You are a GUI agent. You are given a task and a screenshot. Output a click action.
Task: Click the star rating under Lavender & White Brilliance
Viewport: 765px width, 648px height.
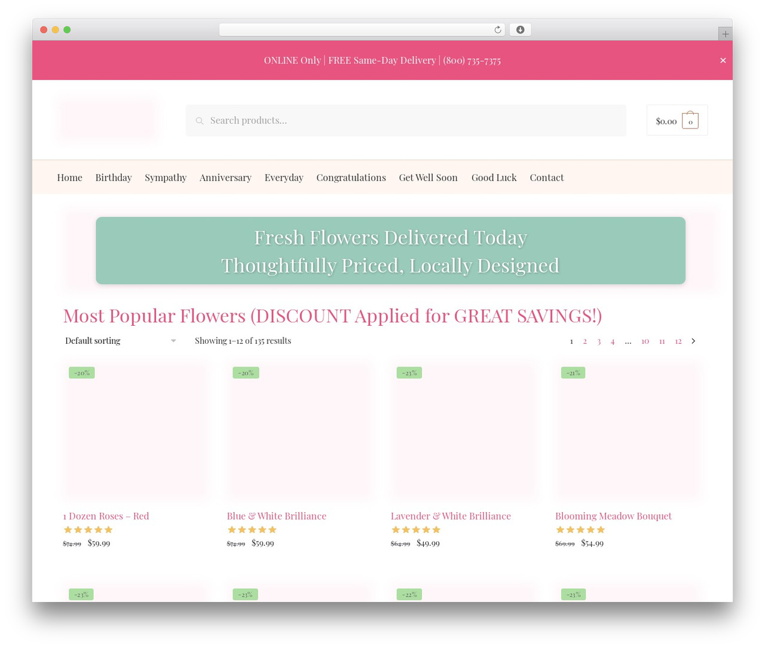point(416,530)
